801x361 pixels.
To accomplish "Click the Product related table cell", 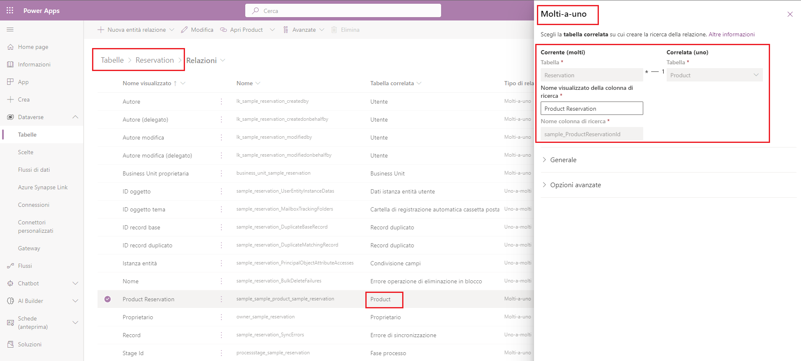I will click(x=380, y=299).
